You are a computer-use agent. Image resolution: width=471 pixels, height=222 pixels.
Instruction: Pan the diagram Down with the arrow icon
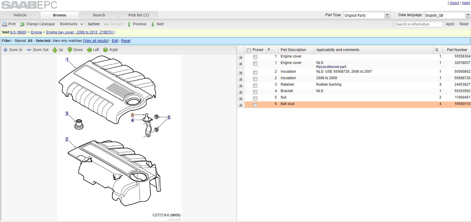pyautogui.click(x=70, y=50)
